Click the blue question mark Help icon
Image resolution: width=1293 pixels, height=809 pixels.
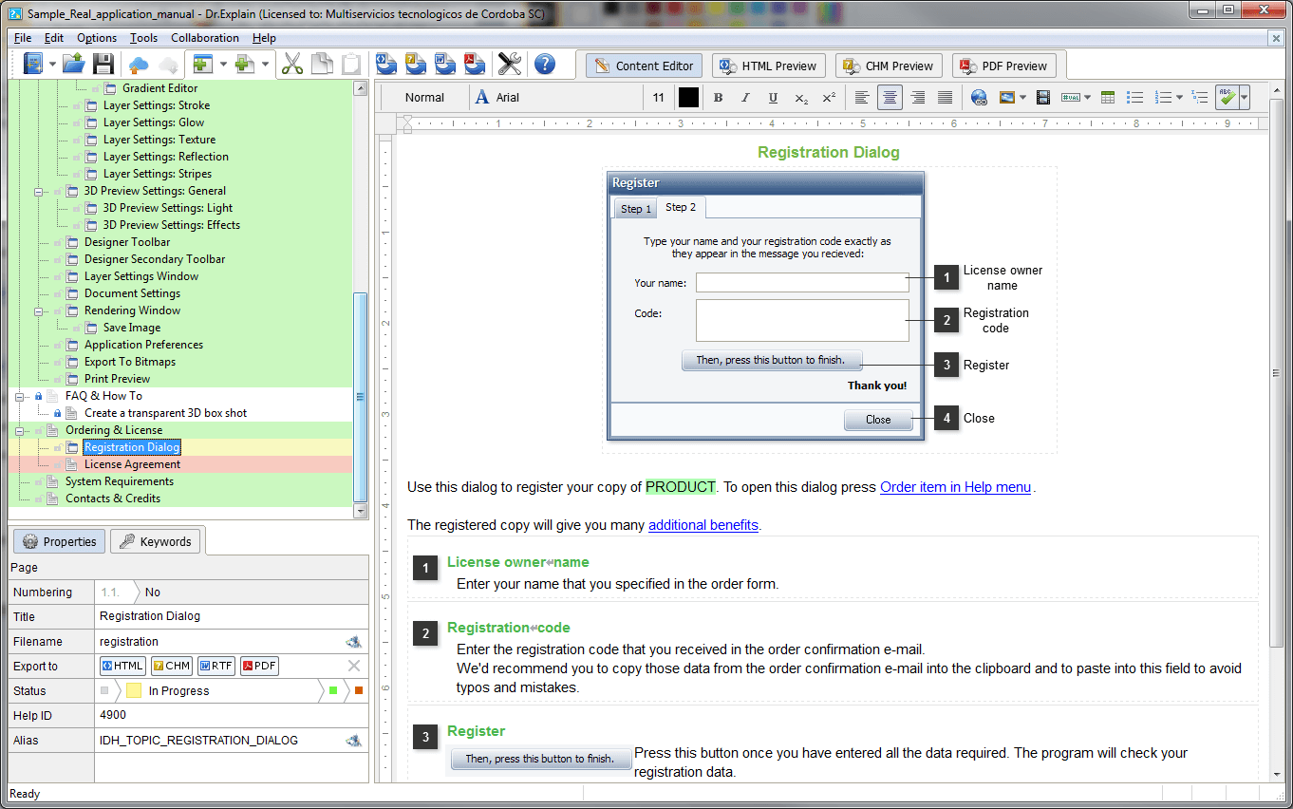click(544, 65)
